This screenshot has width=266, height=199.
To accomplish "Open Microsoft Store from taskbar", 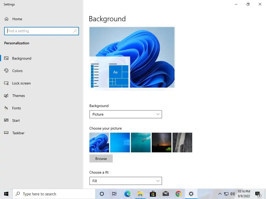I will (x=153, y=194).
